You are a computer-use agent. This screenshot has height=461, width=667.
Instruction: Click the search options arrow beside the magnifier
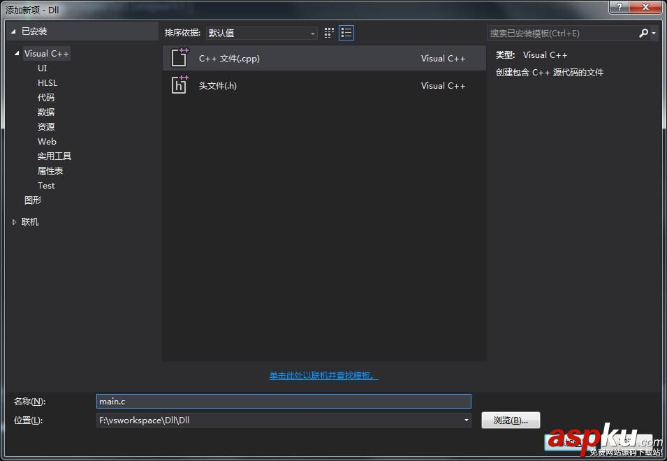coord(652,33)
